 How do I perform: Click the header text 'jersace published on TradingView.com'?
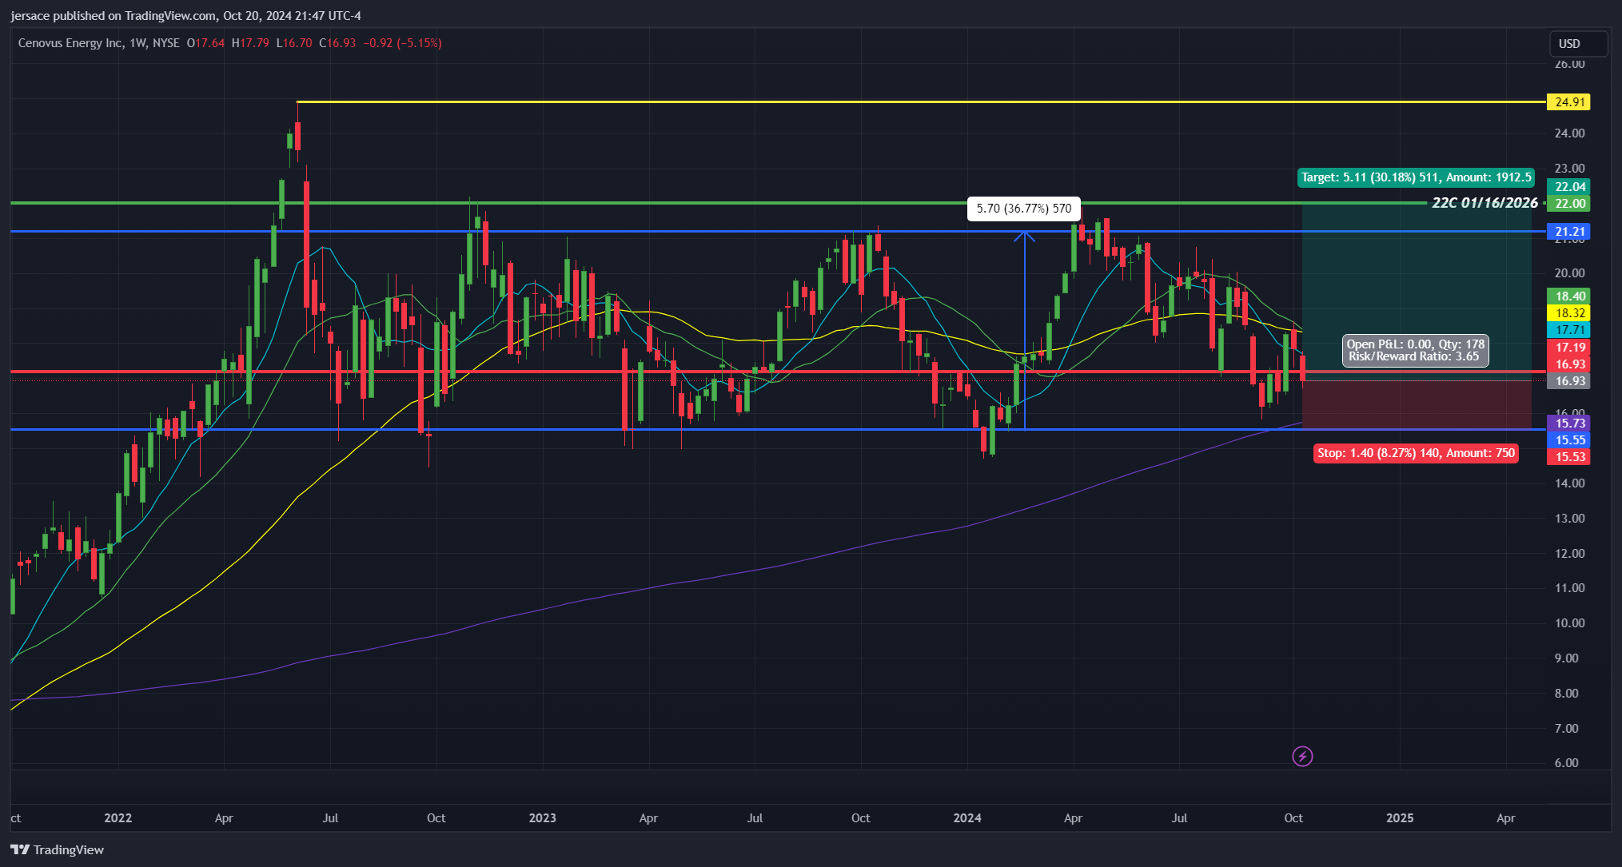114,16
